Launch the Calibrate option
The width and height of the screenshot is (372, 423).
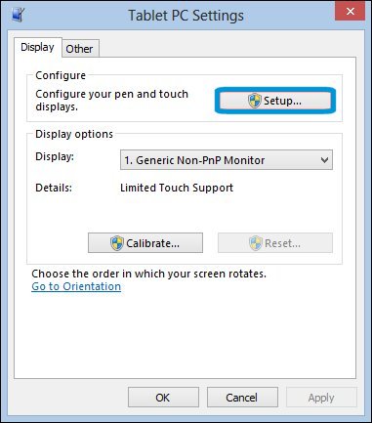tap(145, 243)
